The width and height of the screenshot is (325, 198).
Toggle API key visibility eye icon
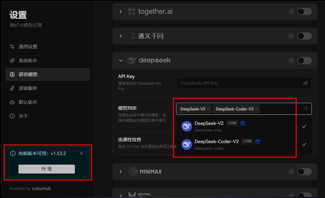(305, 83)
